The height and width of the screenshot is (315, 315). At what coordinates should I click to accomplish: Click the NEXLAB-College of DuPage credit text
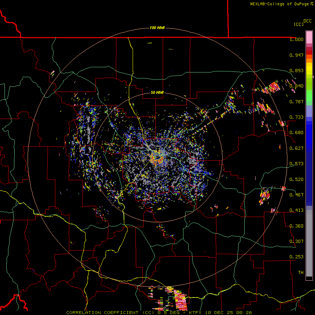(279, 4)
